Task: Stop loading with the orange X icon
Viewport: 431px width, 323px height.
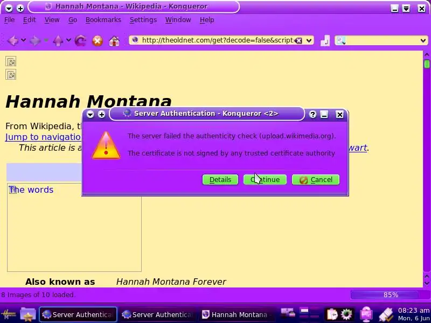Action: pyautogui.click(x=98, y=41)
